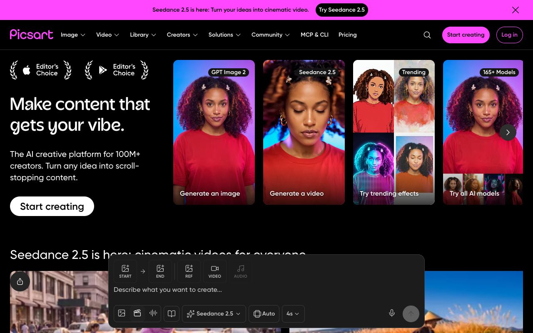The image size is (533, 333).
Task: Click the Log in button
Action: click(x=510, y=35)
